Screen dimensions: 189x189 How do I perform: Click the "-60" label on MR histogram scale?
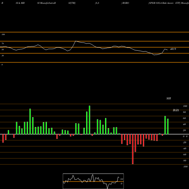click(184, 155)
